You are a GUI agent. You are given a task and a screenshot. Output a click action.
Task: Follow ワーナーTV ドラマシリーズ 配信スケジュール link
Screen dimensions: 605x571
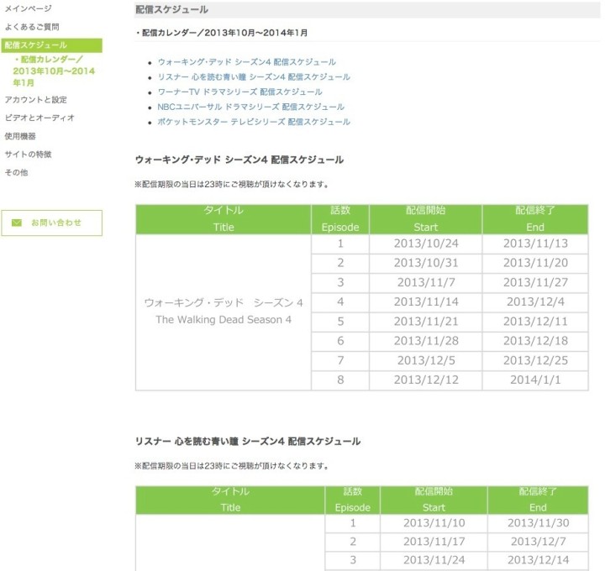239,92
